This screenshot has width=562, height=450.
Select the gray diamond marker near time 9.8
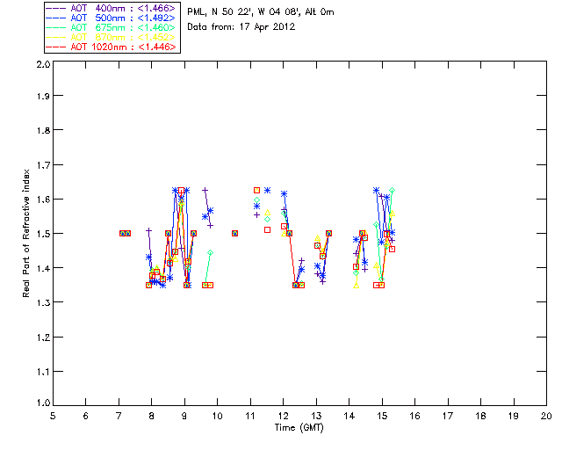pos(210,253)
